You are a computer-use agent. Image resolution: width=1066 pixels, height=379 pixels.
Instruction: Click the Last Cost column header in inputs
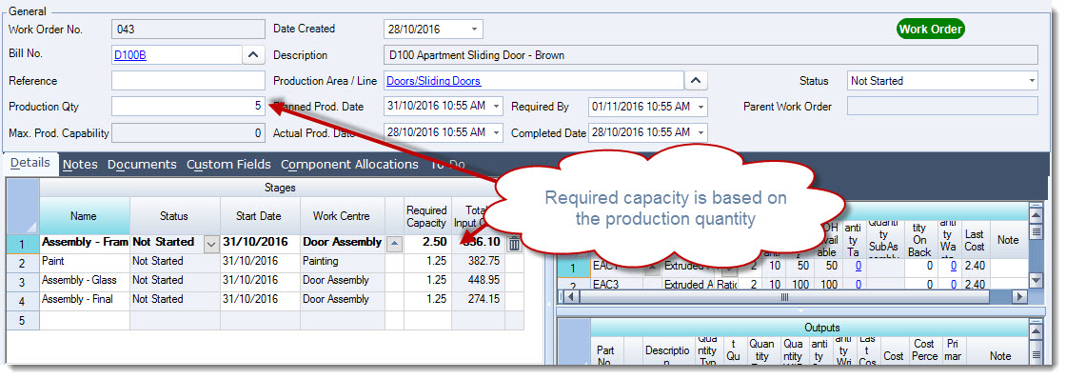click(x=975, y=240)
